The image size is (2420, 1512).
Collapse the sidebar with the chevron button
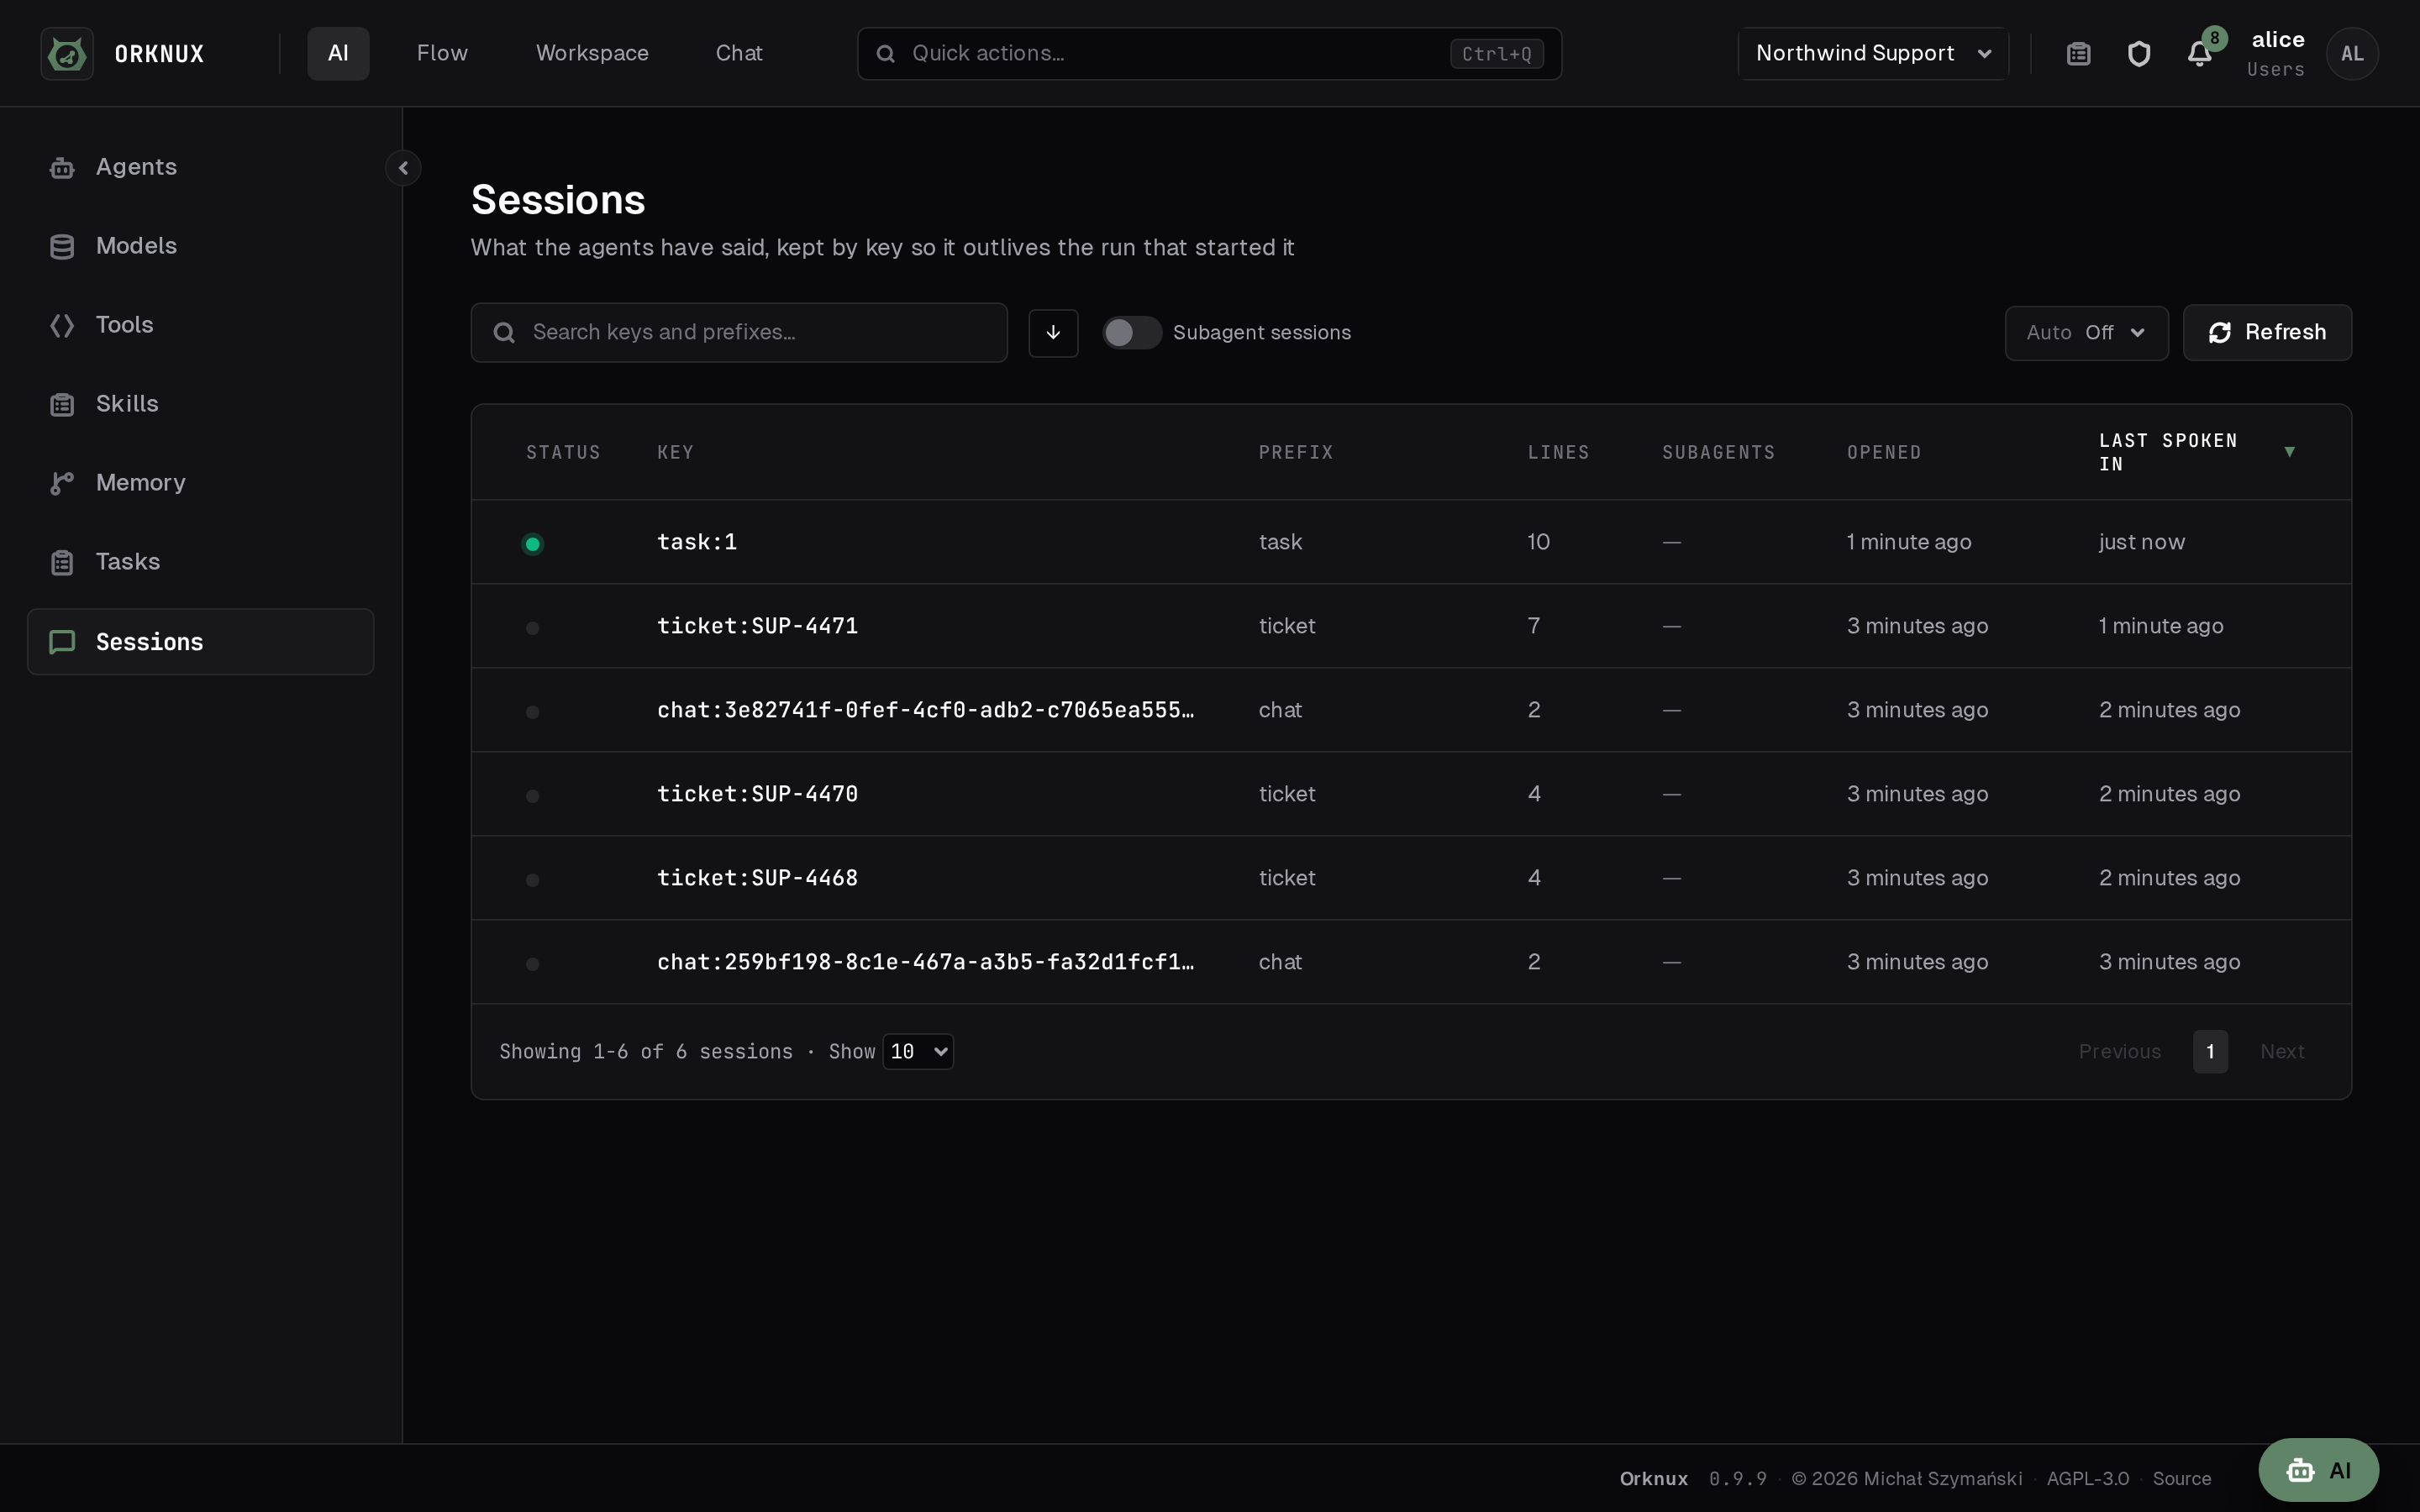point(403,168)
